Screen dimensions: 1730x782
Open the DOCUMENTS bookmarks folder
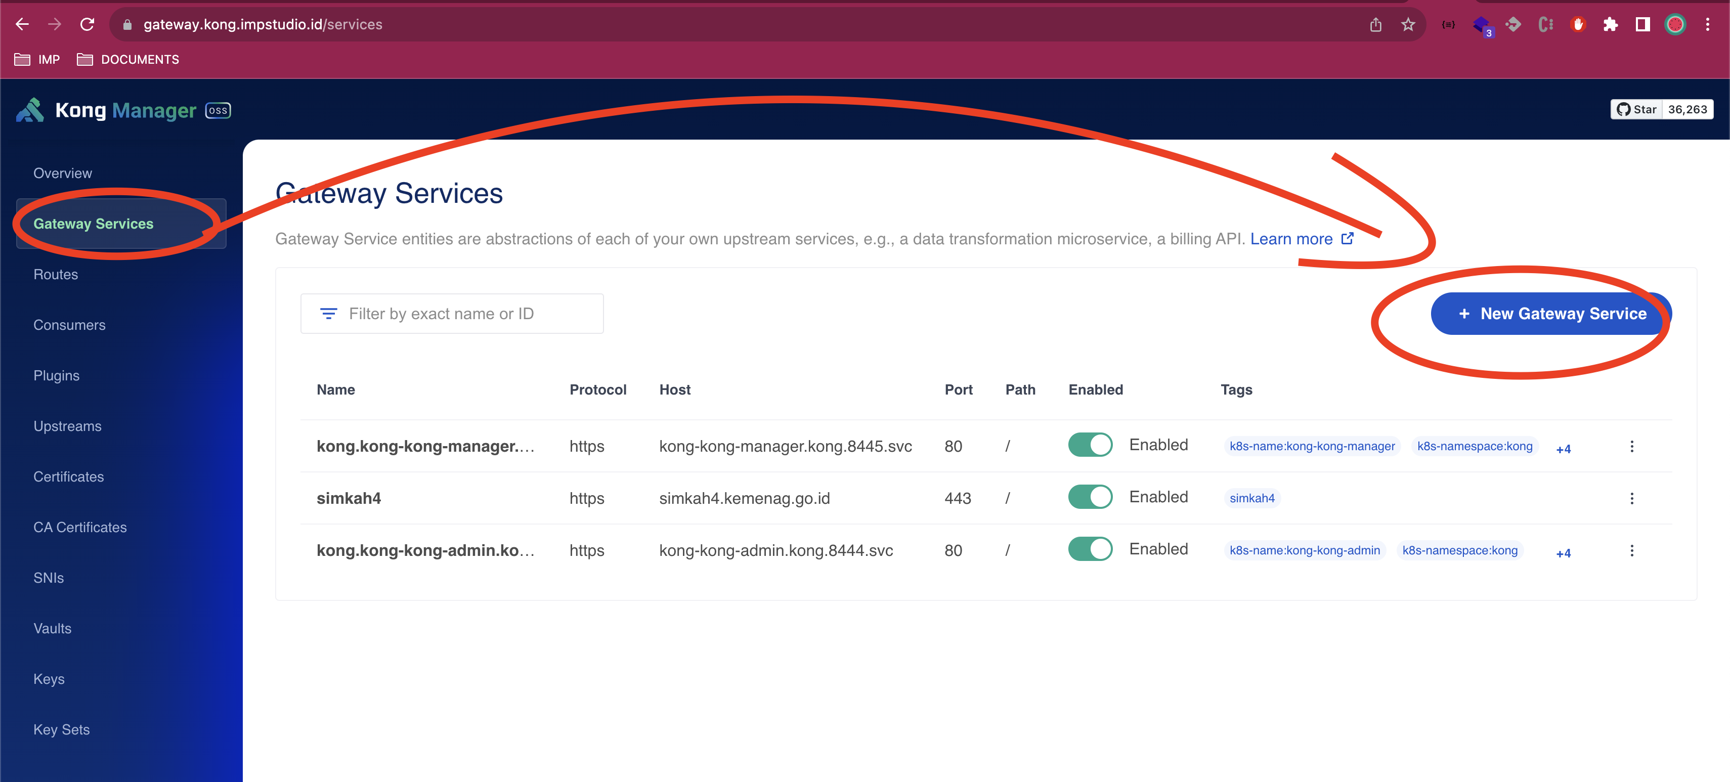click(x=127, y=60)
